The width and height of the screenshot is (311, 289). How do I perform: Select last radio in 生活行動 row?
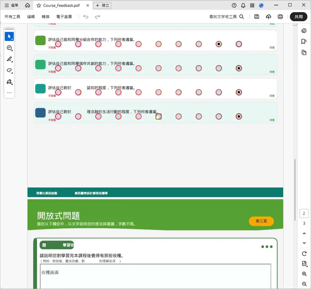pos(239,116)
